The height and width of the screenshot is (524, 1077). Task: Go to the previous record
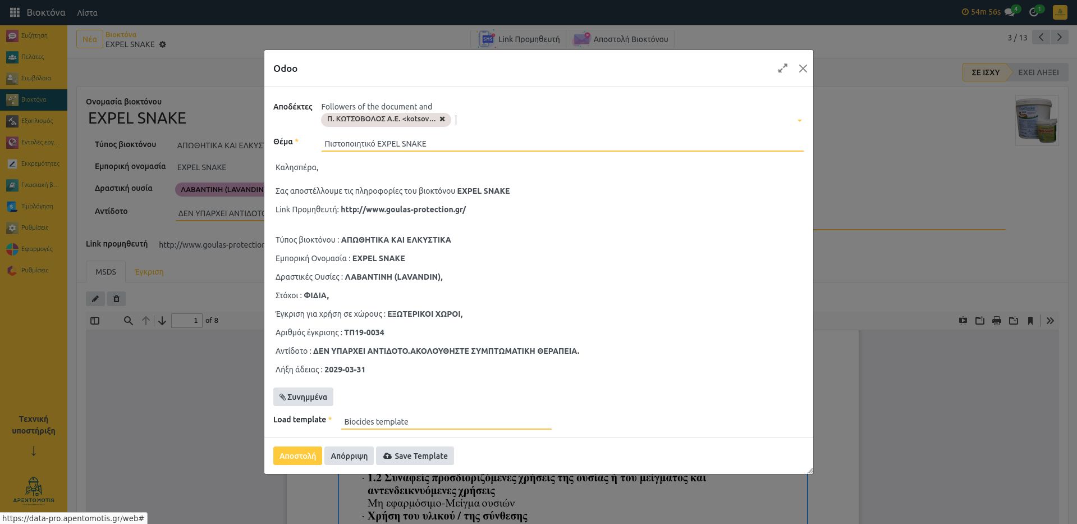[x=1041, y=38]
